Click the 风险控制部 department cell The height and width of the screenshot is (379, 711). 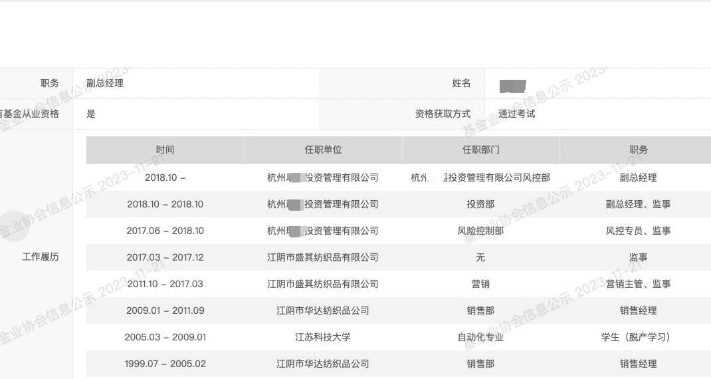point(480,231)
